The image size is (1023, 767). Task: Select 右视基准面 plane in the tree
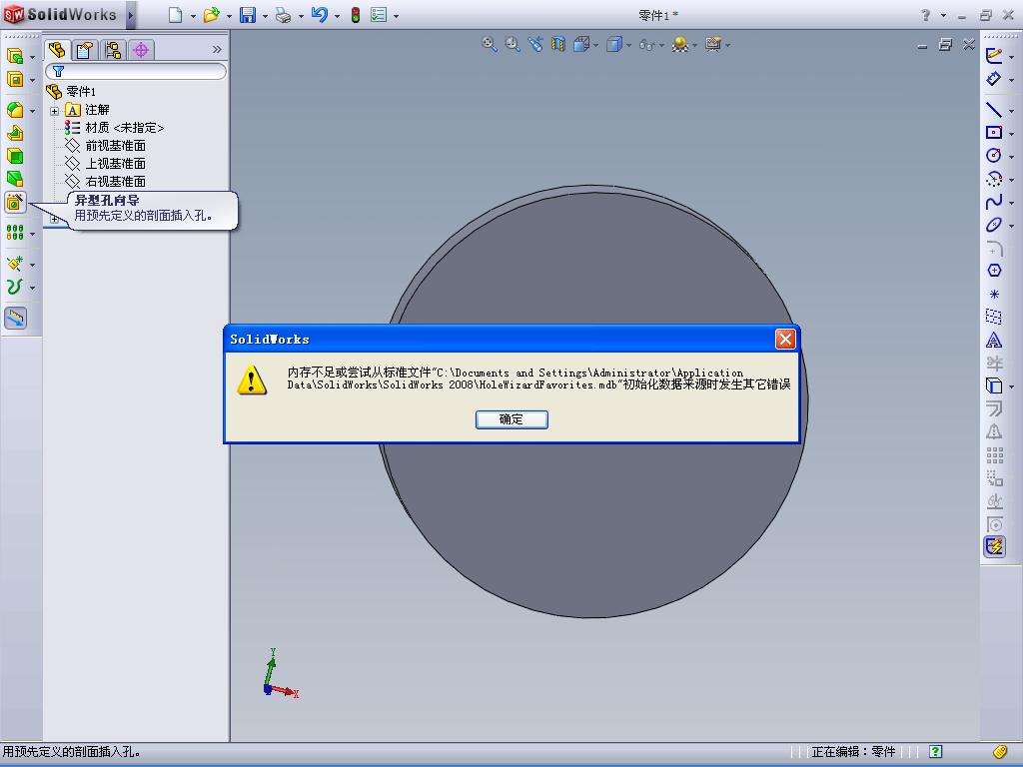pyautogui.click(x=115, y=182)
